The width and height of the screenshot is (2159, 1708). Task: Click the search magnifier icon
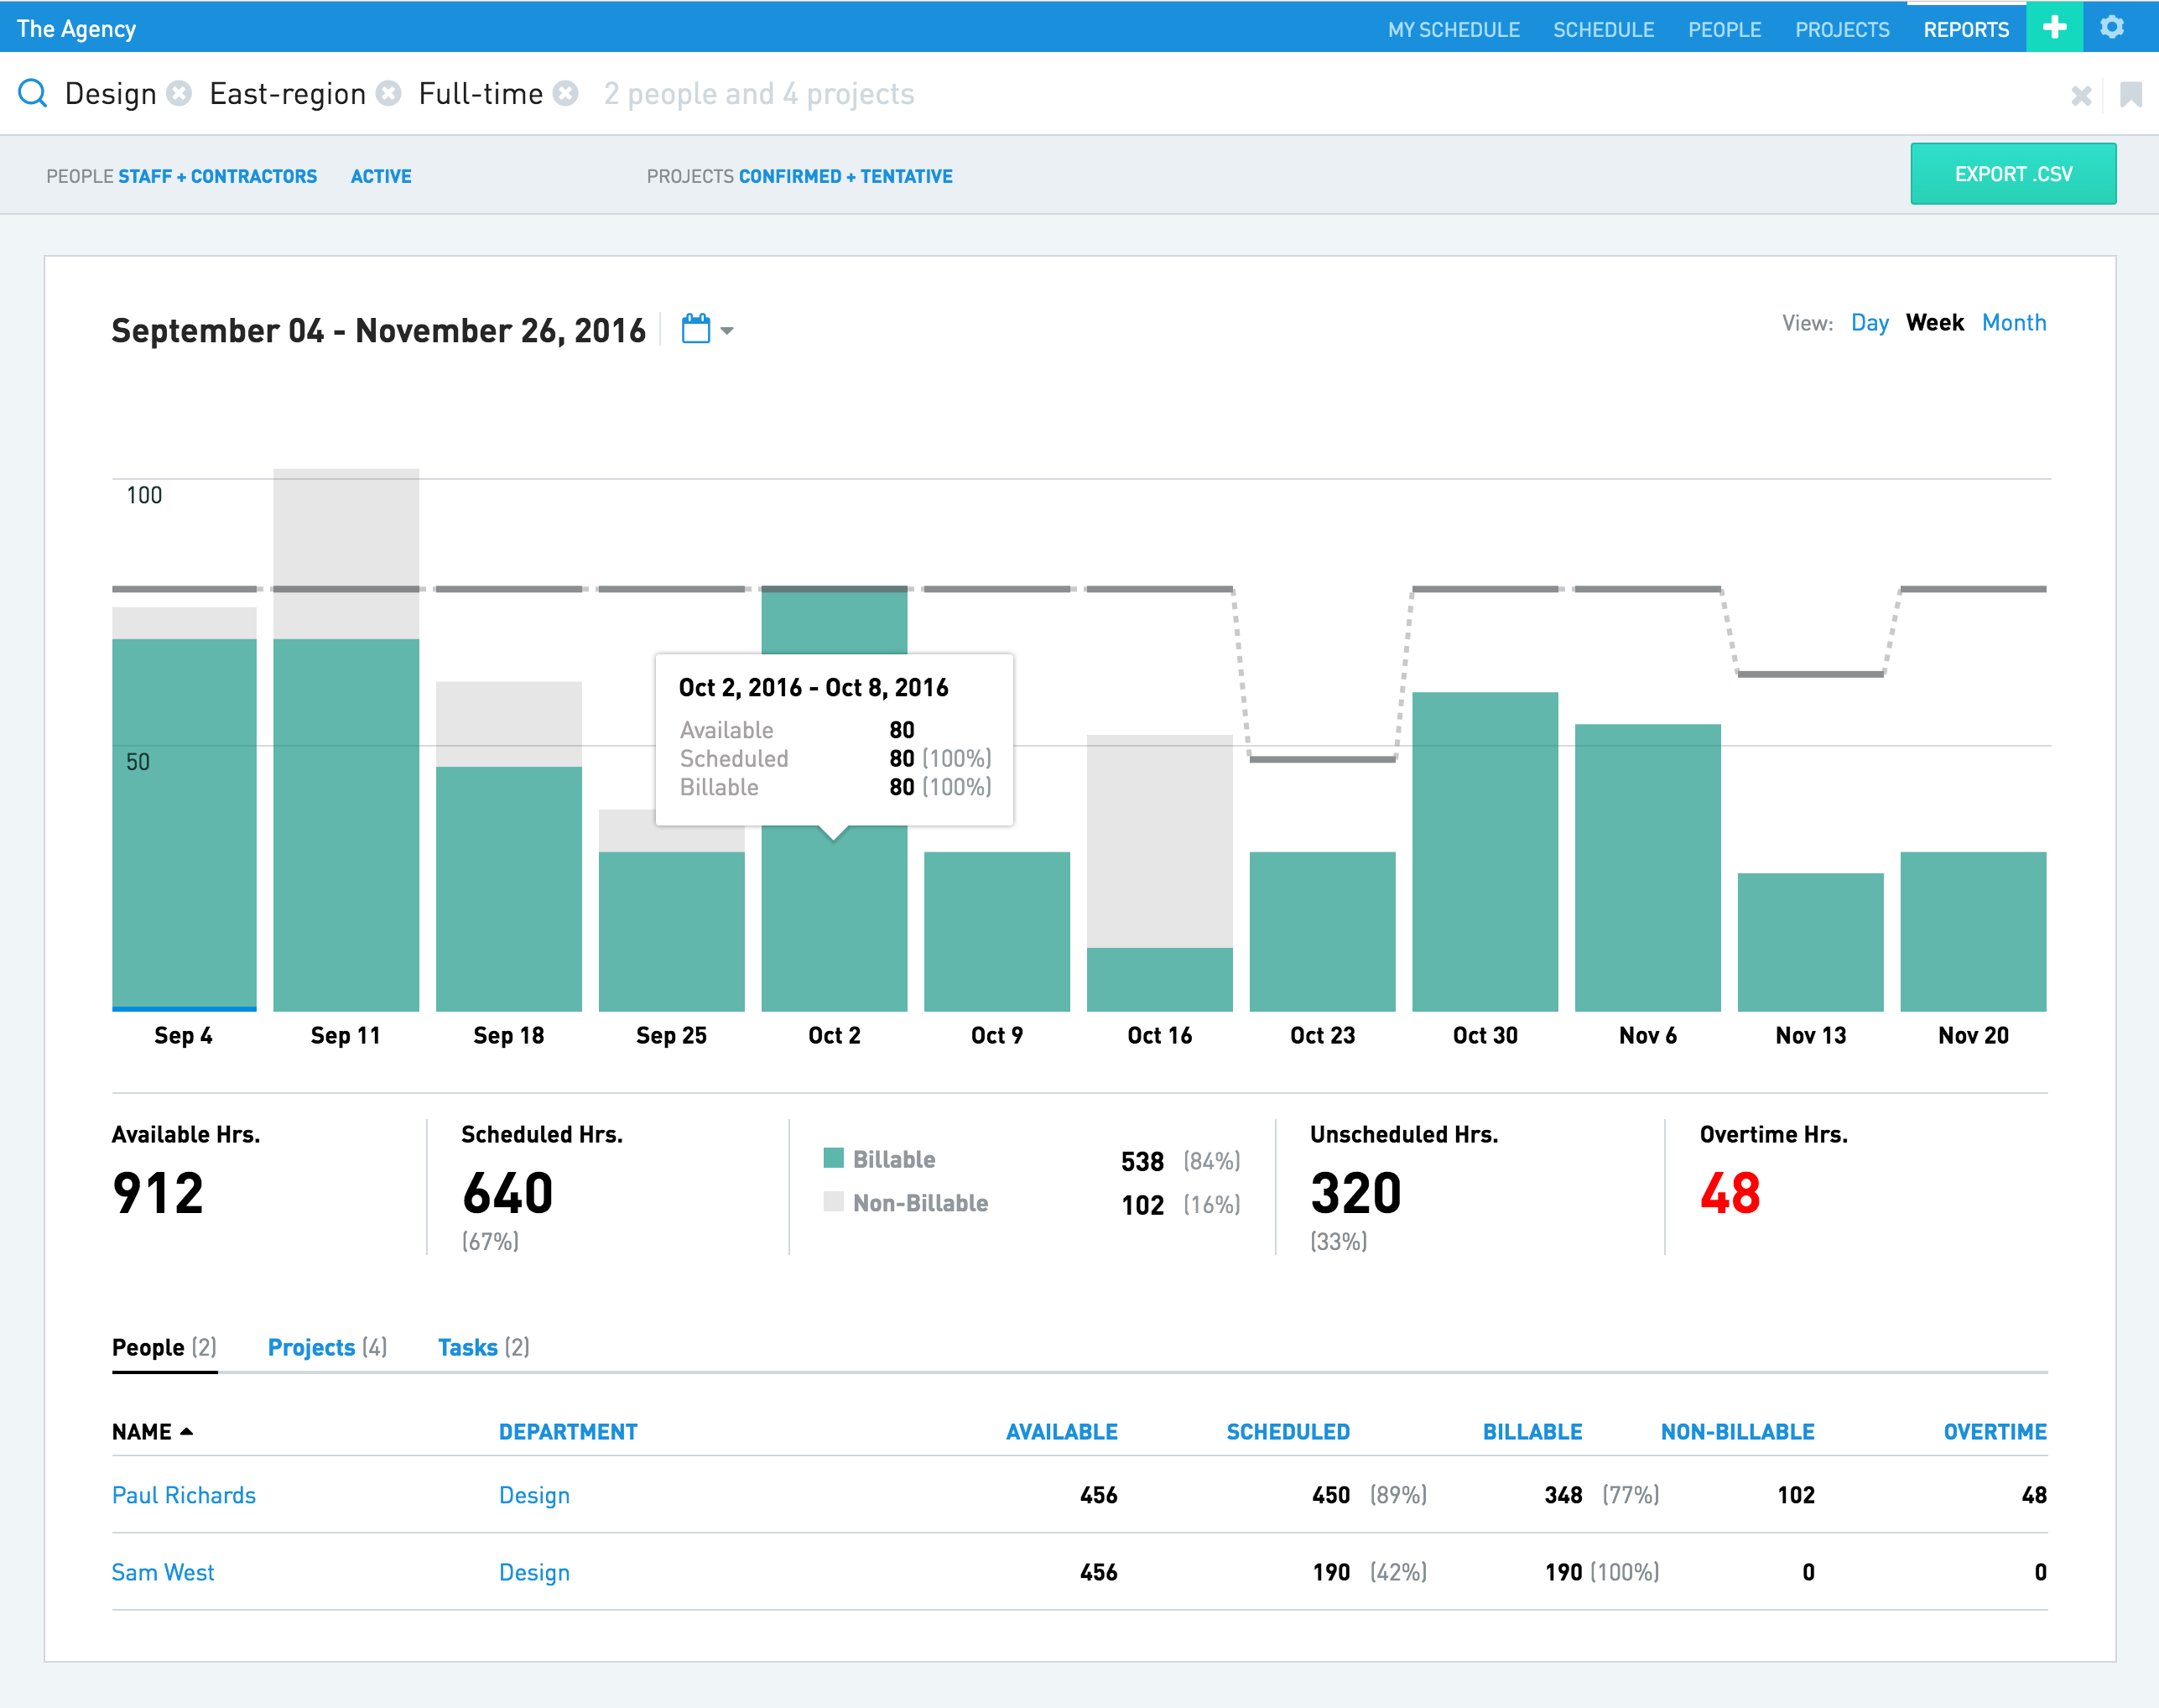[x=33, y=93]
